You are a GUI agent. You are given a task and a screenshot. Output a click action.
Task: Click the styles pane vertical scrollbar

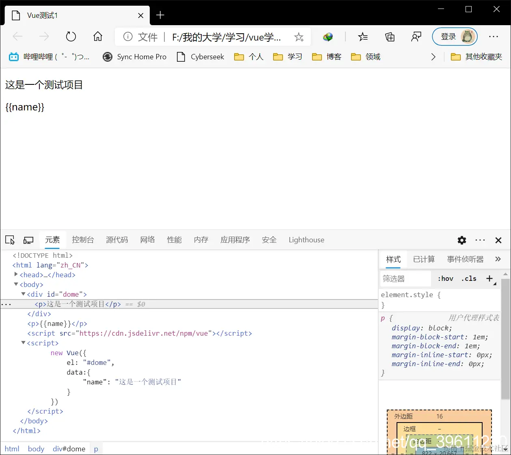point(505,339)
